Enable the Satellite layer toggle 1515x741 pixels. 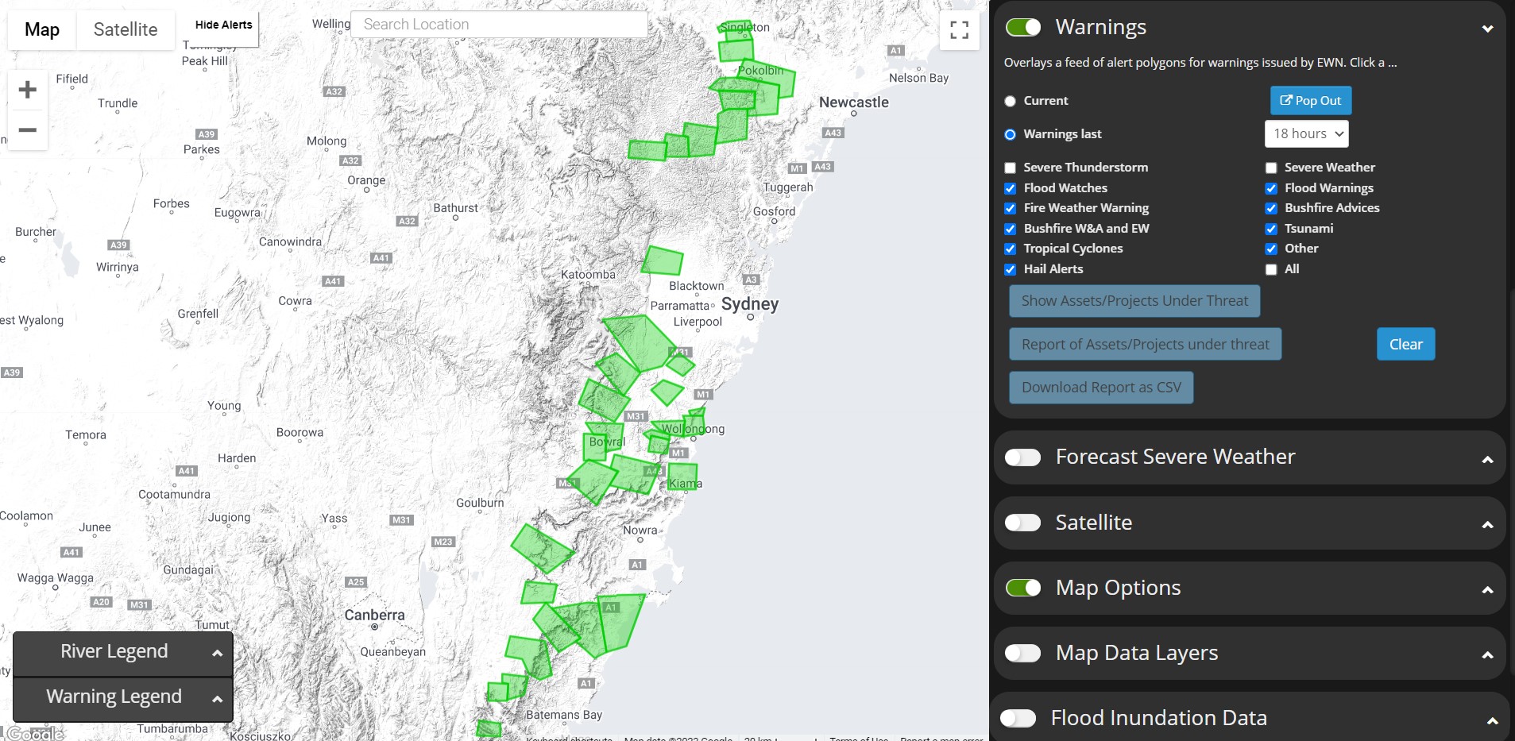[x=1022, y=523]
